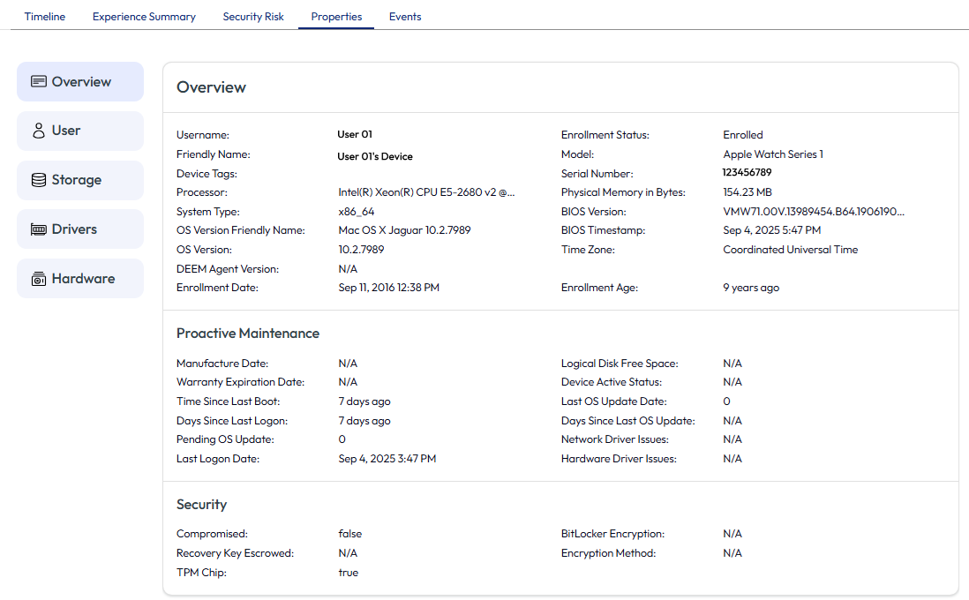The image size is (969, 600).
Task: Click friendly name User 01's Device
Action: click(375, 156)
